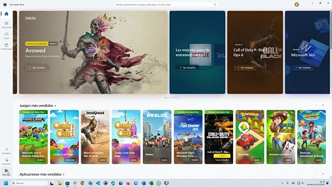332x187 pixels.
Task: Click Ver detalles on entertainment apps banner
Action: 187,68
